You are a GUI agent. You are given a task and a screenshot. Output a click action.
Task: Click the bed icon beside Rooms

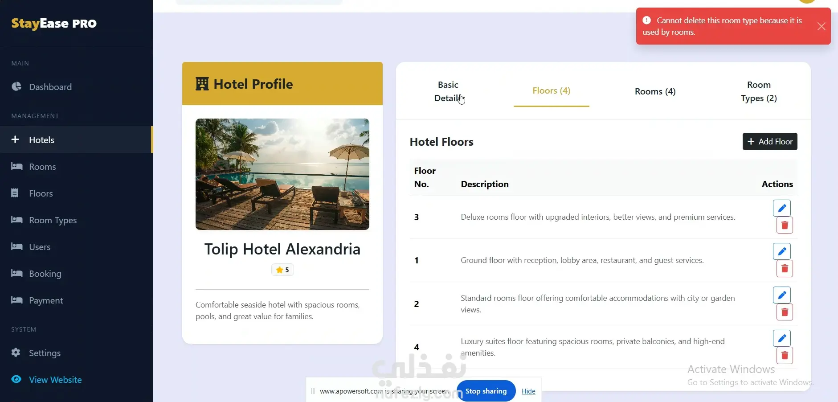16,166
